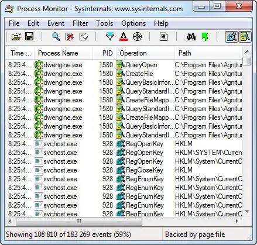This screenshot has height=245, width=257.
Task: Toggle capture with the magnifying glass icon
Action: click(x=56, y=37)
